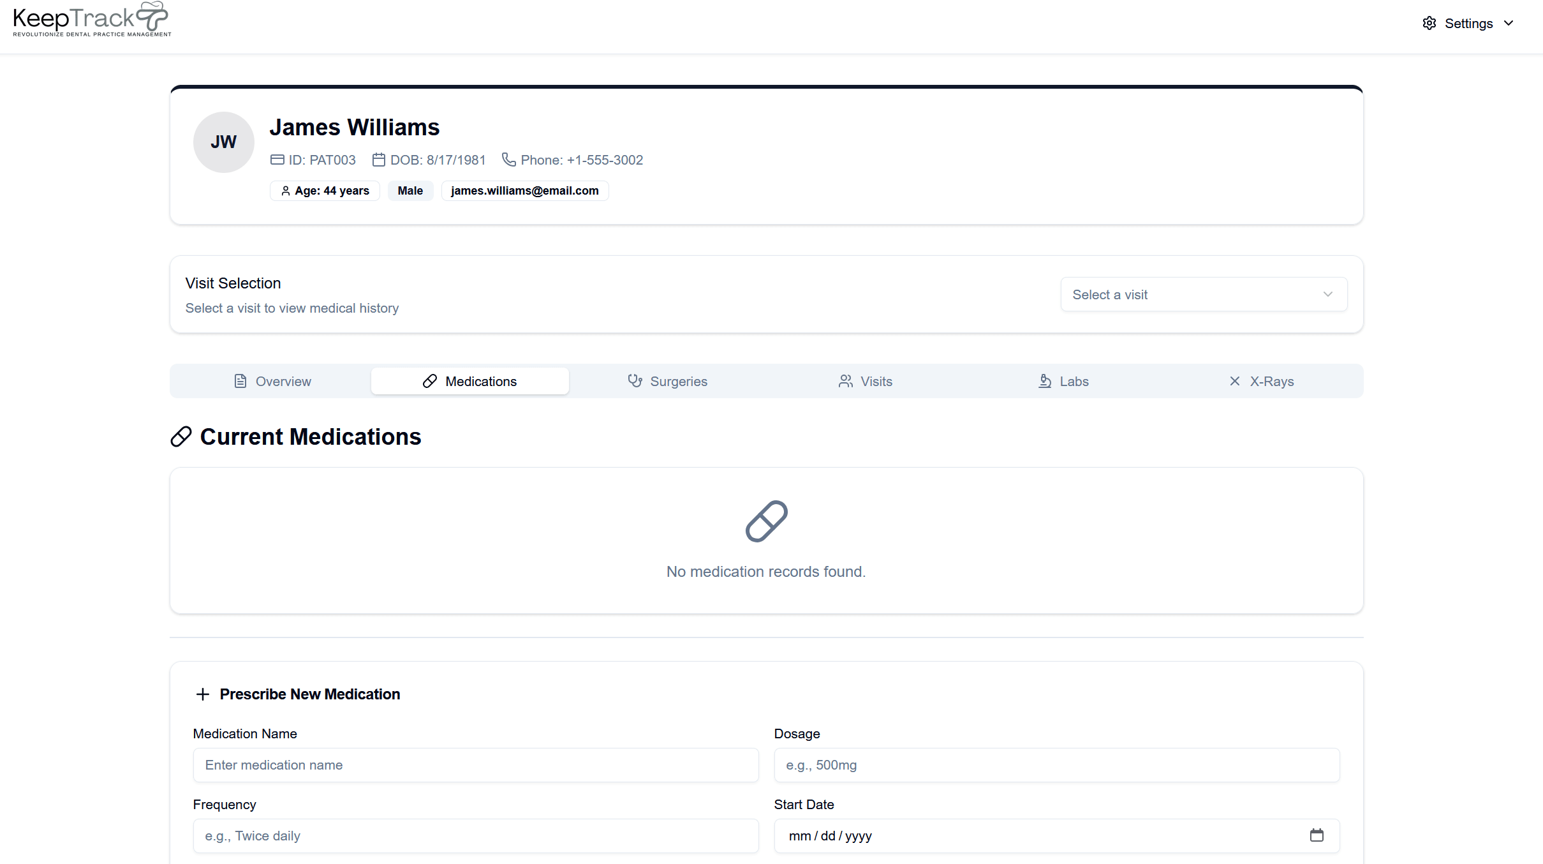Screen dimensions: 1543x864
Task: Click the Age: 44 years badge
Action: click(325, 191)
